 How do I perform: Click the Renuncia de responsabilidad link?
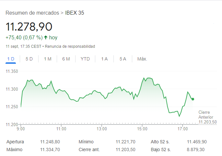pyautogui.click(x=70, y=46)
